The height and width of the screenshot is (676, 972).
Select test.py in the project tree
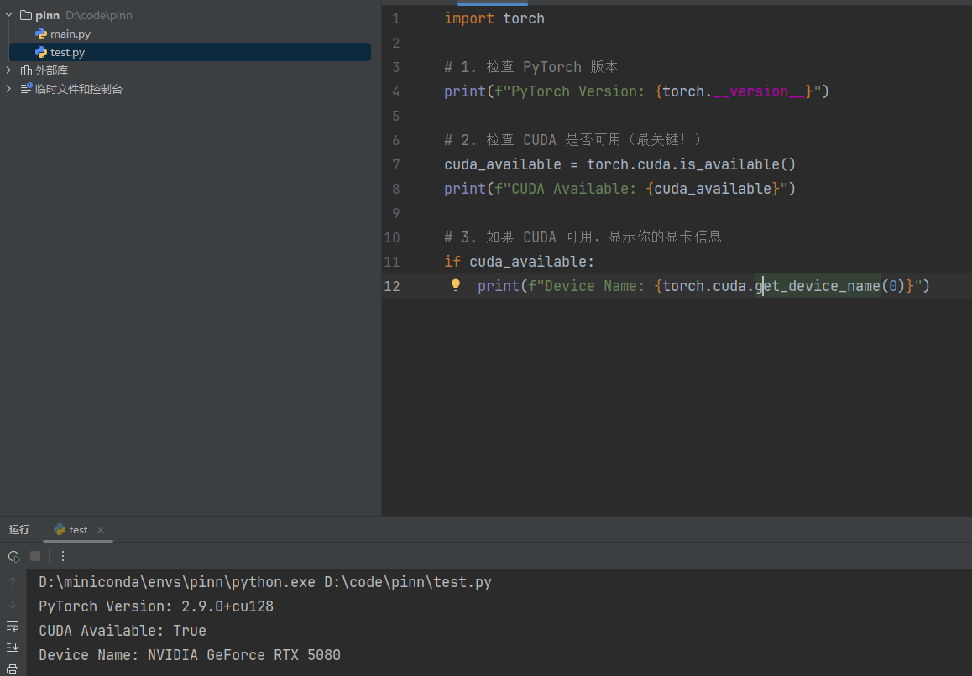(x=67, y=52)
